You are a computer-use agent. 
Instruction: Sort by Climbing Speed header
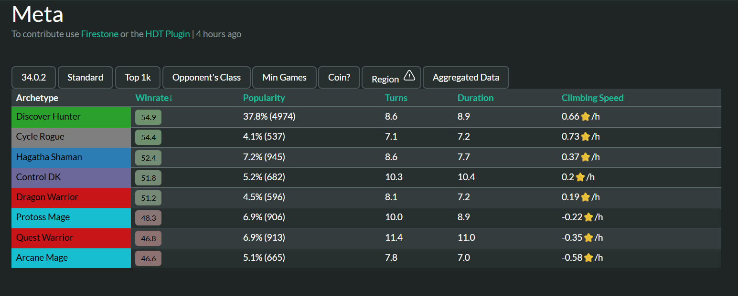click(x=592, y=98)
